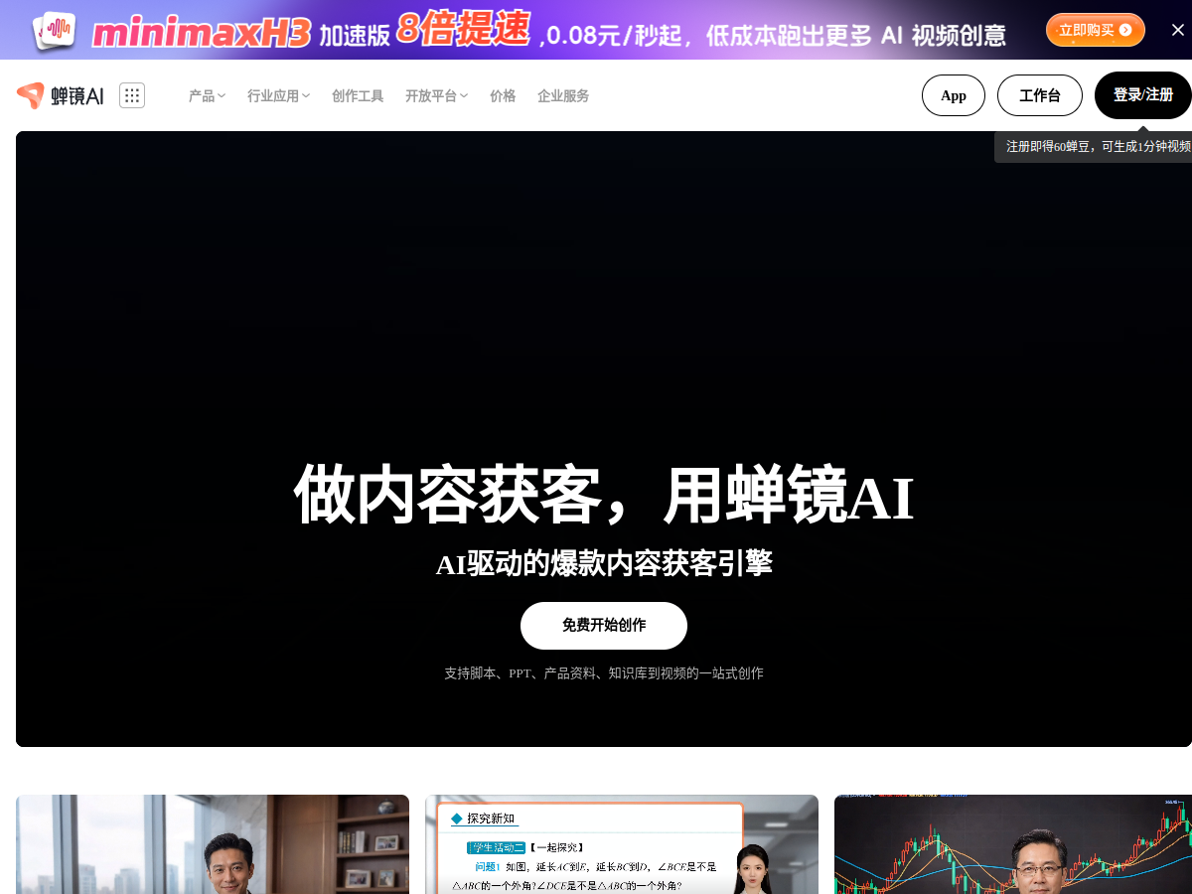Click 免费开始创作 button

coord(604,626)
